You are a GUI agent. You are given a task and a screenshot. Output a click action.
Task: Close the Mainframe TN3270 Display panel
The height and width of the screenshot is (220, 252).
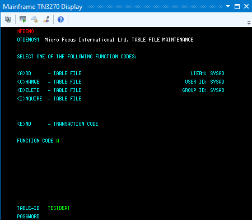[x=246, y=6]
